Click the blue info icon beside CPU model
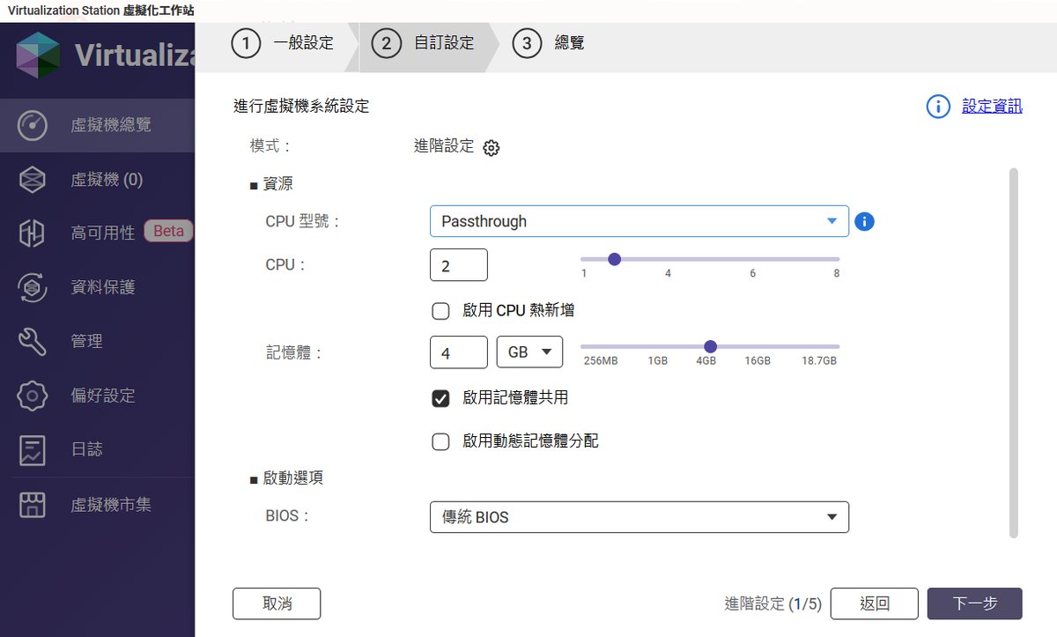The height and width of the screenshot is (637, 1057). pyautogui.click(x=865, y=221)
